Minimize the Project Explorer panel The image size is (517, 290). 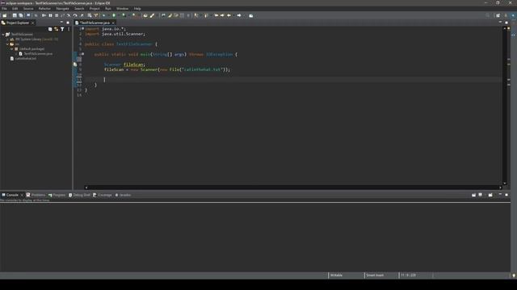coord(61,23)
